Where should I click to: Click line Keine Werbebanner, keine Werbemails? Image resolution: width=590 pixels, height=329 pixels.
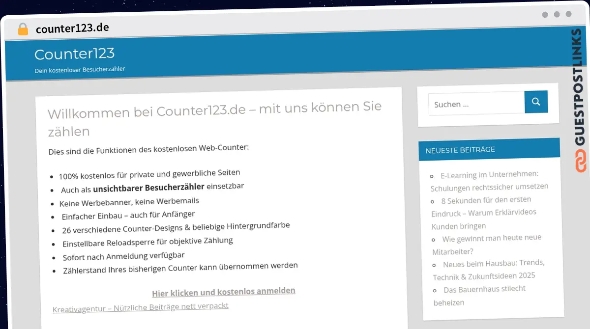(x=129, y=202)
